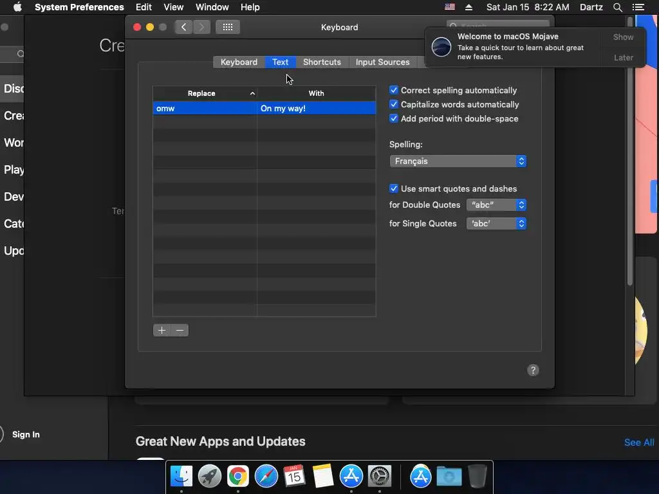Image resolution: width=659 pixels, height=494 pixels.
Task: Open the Help menu
Action: (x=250, y=7)
